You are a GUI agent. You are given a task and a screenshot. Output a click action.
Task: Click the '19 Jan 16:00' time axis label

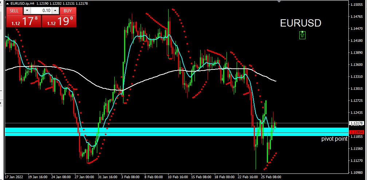pyautogui.click(x=38, y=177)
